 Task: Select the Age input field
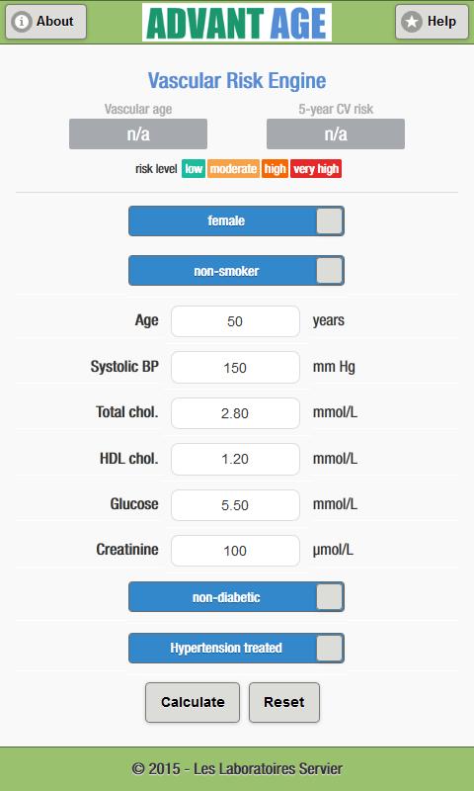click(235, 321)
